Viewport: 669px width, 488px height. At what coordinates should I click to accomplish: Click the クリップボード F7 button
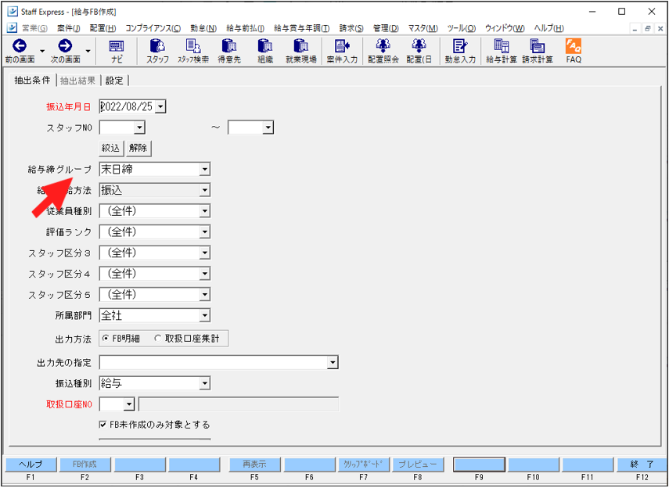click(x=364, y=464)
